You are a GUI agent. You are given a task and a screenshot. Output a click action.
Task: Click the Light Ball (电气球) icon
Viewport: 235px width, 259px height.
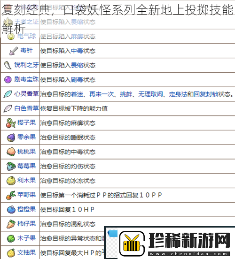(x=11, y=36)
